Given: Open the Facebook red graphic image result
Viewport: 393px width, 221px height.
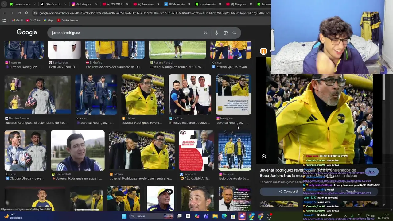Looking at the screenshot, I should (x=196, y=150).
